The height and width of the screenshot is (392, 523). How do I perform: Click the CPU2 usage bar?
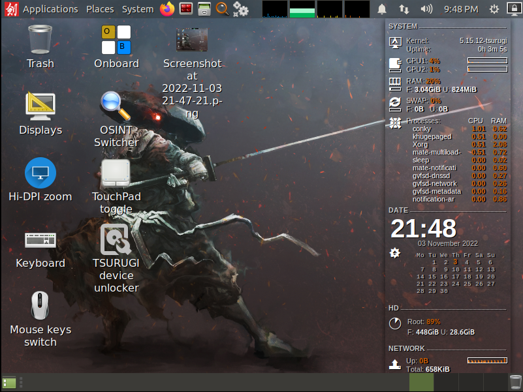487,69
